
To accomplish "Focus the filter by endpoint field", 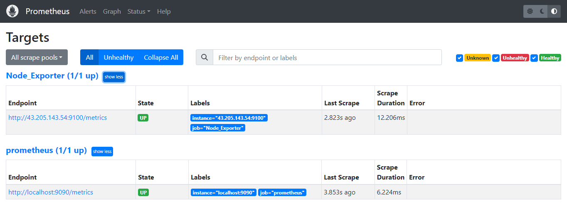I will coord(327,58).
